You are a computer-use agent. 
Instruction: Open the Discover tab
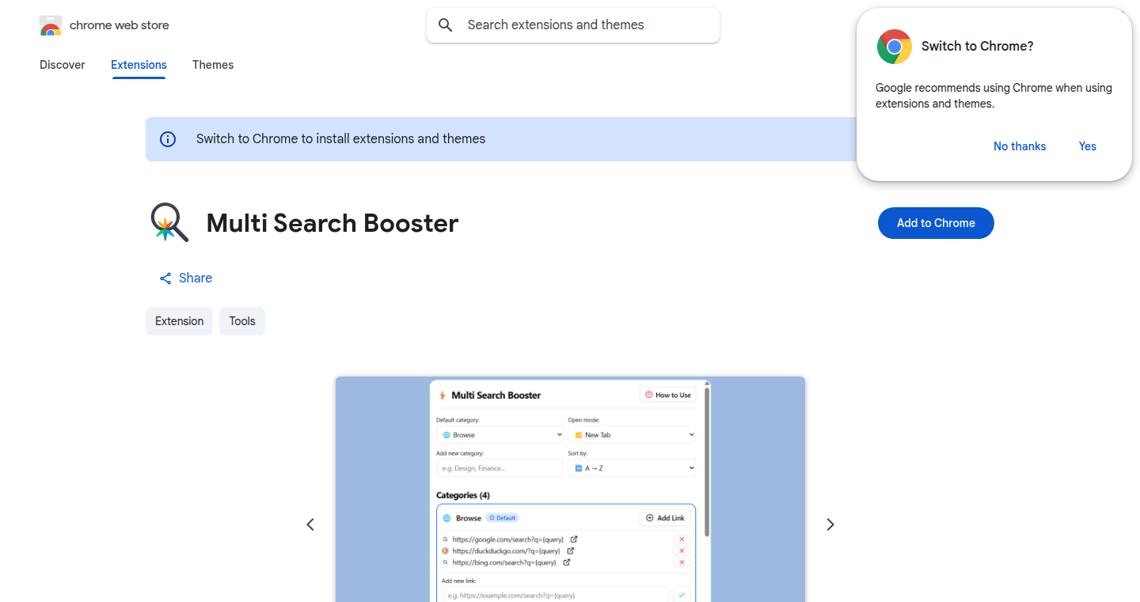click(x=63, y=65)
